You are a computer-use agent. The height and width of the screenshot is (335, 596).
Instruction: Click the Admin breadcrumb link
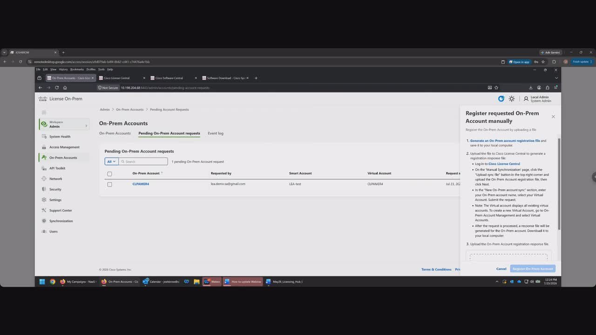click(x=105, y=110)
